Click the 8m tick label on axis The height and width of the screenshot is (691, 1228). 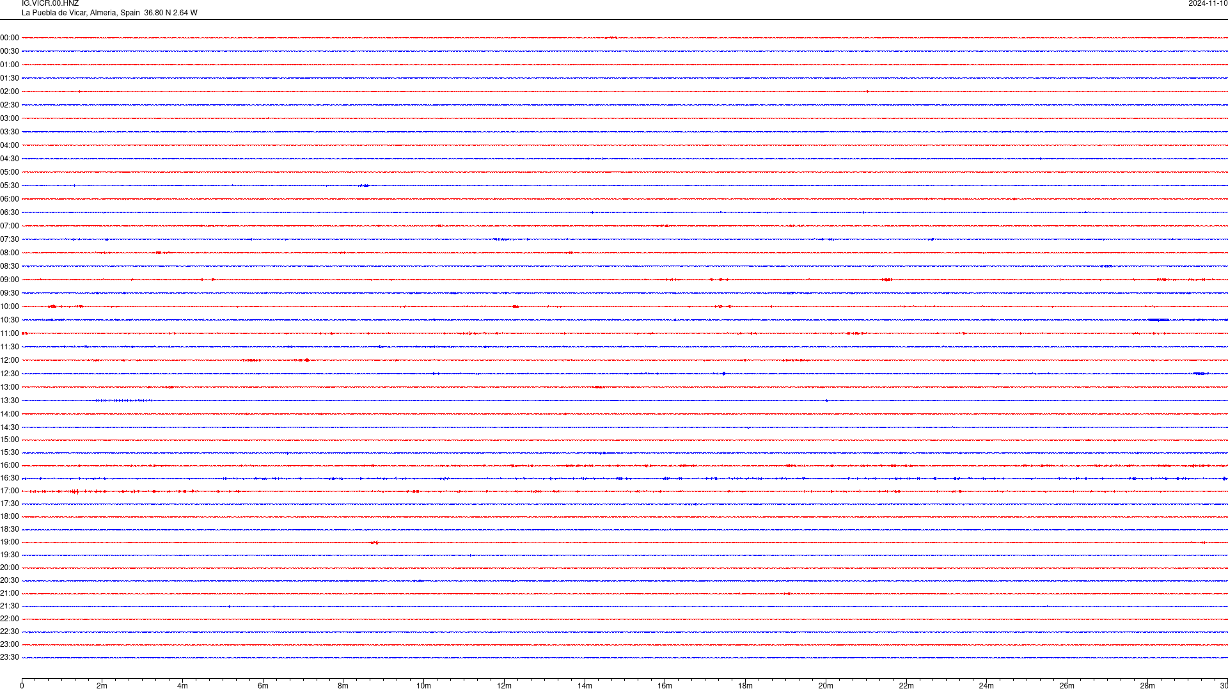[x=343, y=686]
